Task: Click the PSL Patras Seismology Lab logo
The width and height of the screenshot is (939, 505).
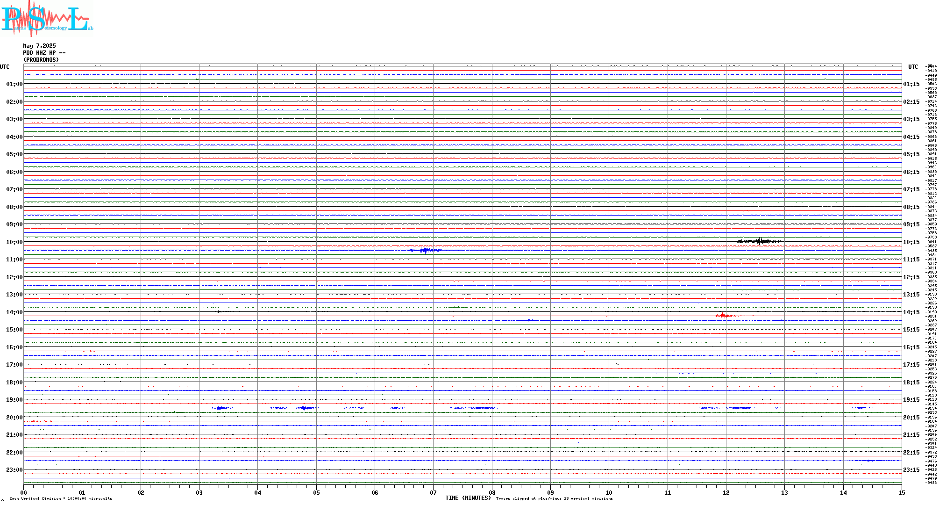Action: click(x=47, y=18)
